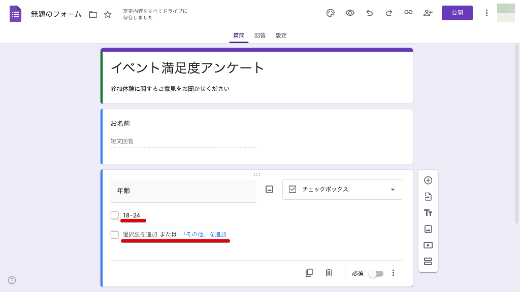The image size is (520, 292).
Task: Click the import questions icon
Action: [x=428, y=197]
